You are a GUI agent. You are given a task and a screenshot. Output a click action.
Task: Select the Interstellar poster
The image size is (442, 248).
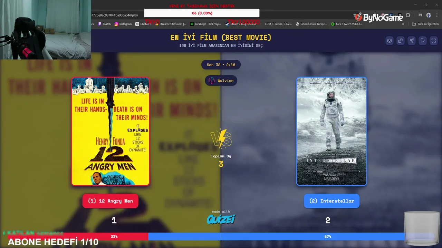tap(331, 131)
